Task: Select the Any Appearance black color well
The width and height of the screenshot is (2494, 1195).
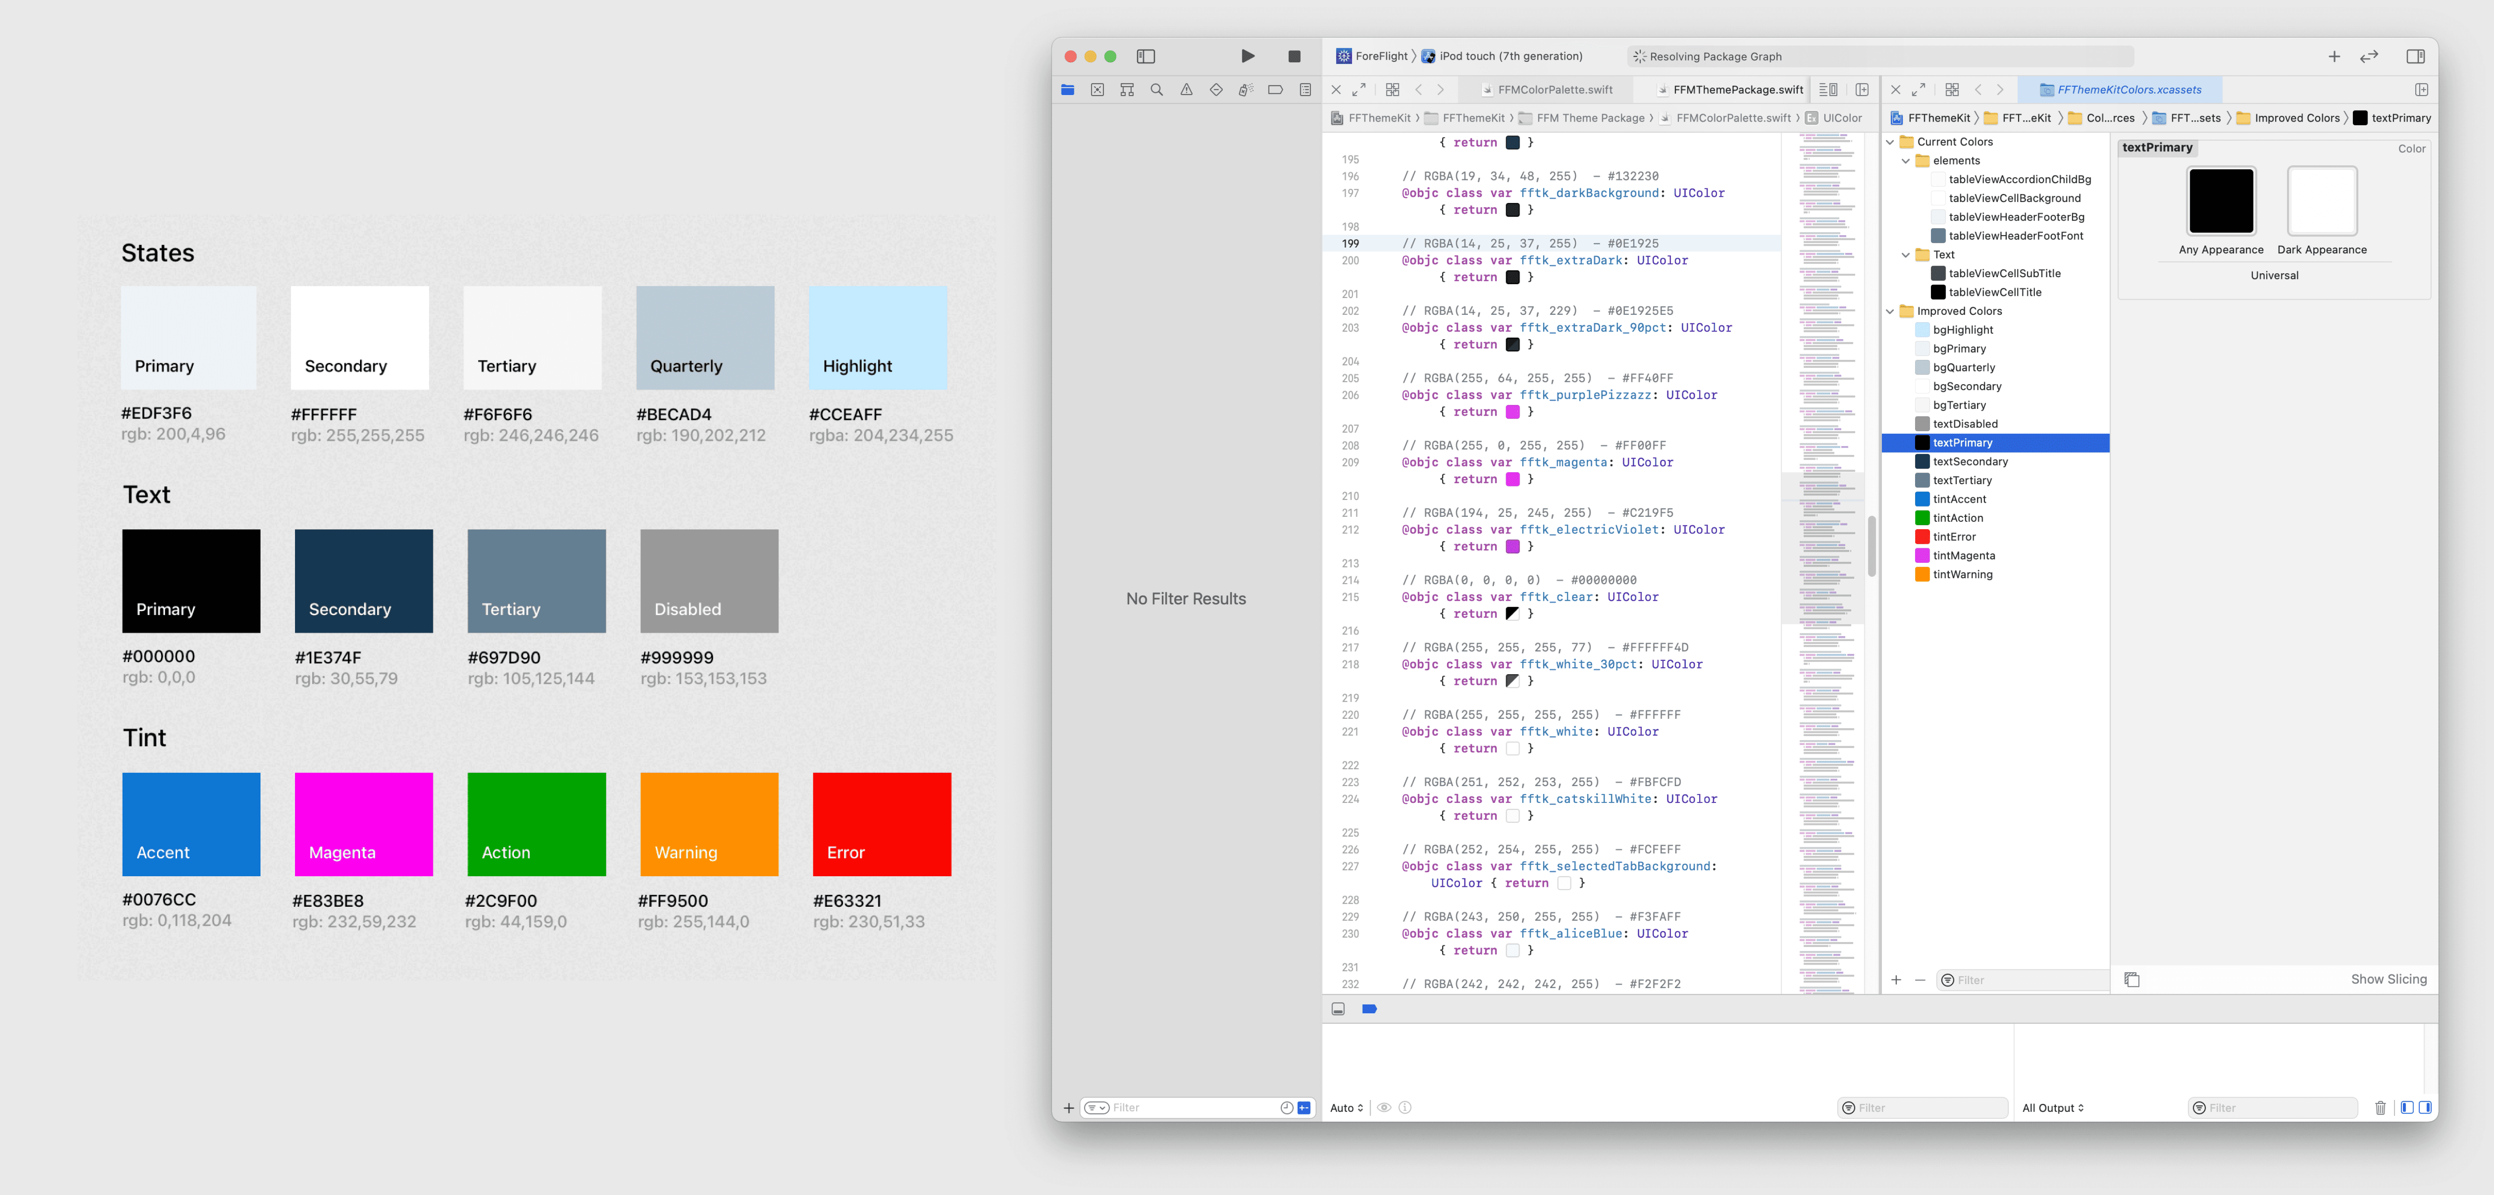Action: (x=2221, y=201)
